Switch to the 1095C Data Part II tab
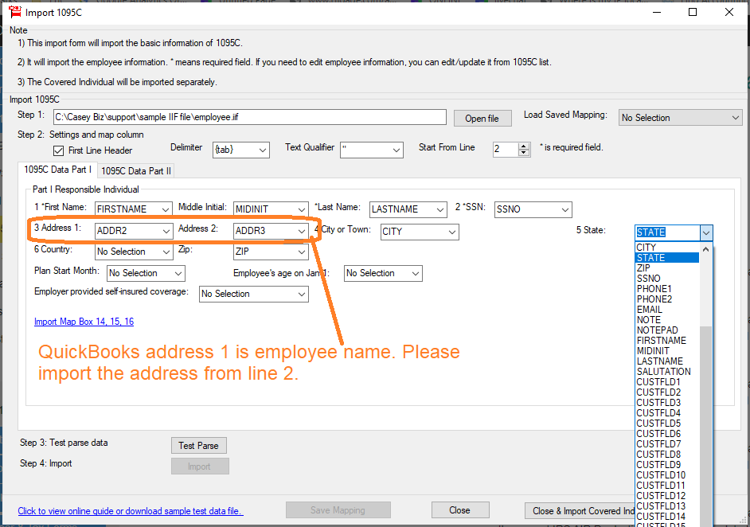This screenshot has width=750, height=527. click(x=135, y=170)
